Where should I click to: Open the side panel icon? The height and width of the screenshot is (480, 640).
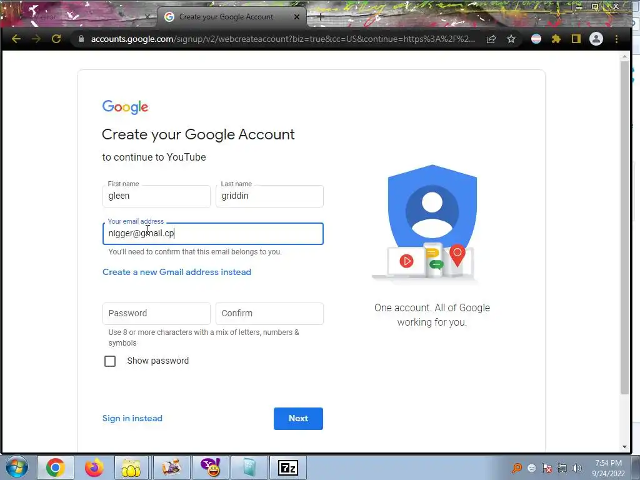point(576,39)
